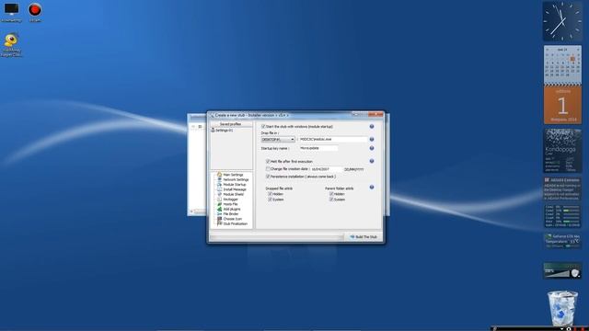
Task: Click Build The Stub button
Action: [363, 237]
